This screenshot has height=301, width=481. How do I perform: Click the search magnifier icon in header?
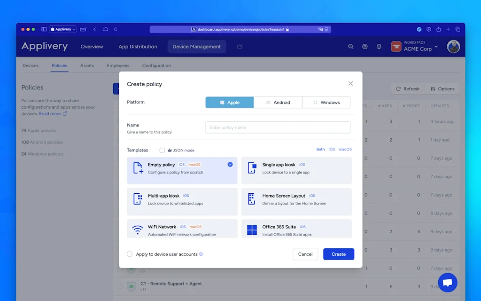350,47
